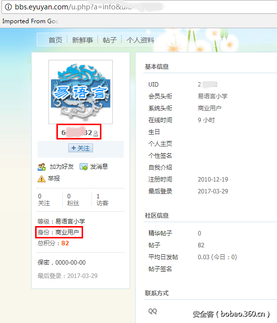
Task: Click the 生日 label
Action: [154, 132]
